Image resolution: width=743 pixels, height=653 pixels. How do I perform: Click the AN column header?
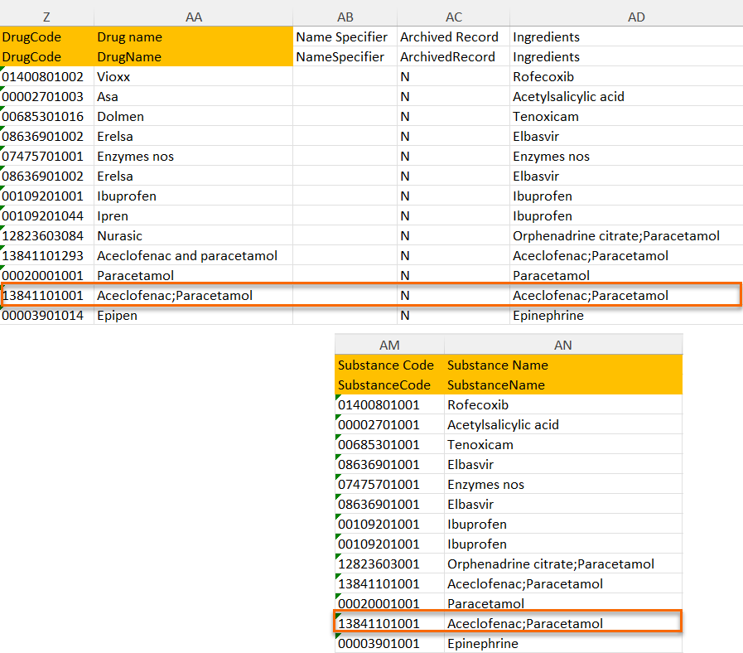(563, 345)
